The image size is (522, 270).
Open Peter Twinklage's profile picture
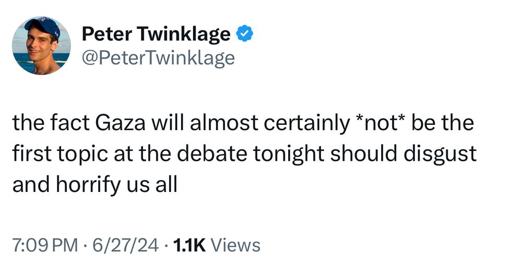pos(41,46)
